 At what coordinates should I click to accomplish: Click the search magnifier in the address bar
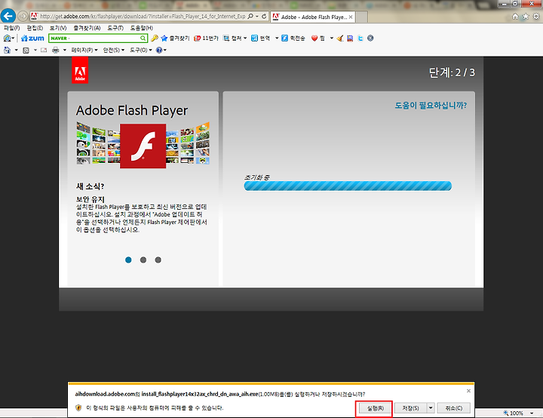point(250,17)
